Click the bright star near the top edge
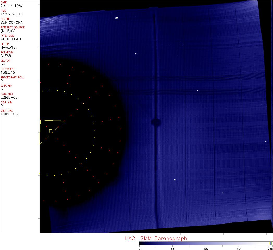The width and height of the screenshot is (273, 250). tap(116, 18)
